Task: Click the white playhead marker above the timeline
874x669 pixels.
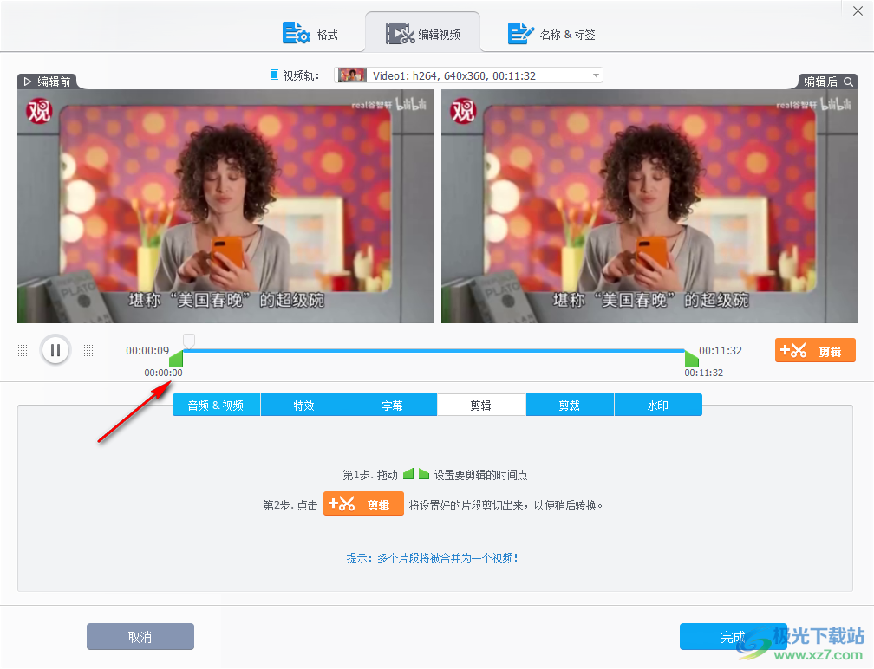Action: click(x=188, y=340)
